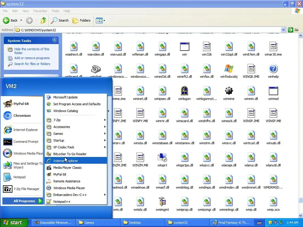Click Add or remove programs link
Screen dimensions: 303x227
pyautogui.click(x=32, y=58)
